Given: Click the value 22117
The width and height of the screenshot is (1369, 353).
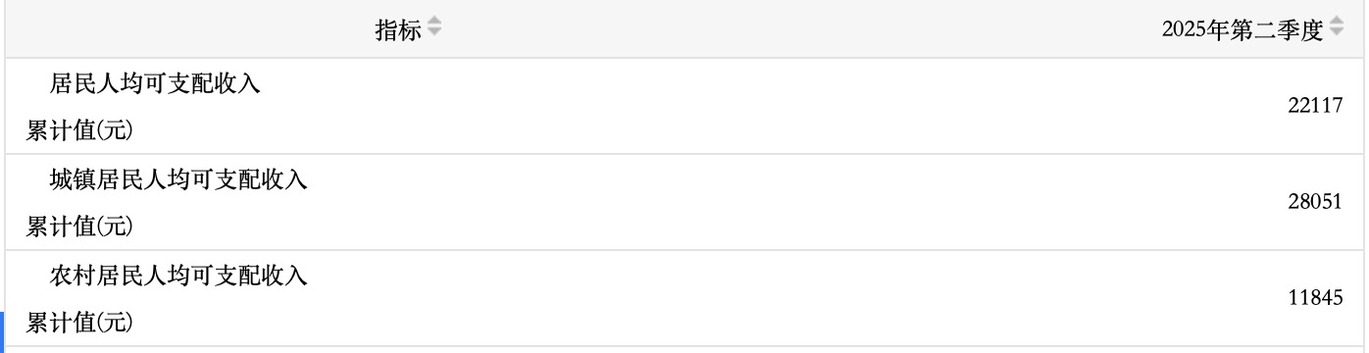Looking at the screenshot, I should (1315, 106).
